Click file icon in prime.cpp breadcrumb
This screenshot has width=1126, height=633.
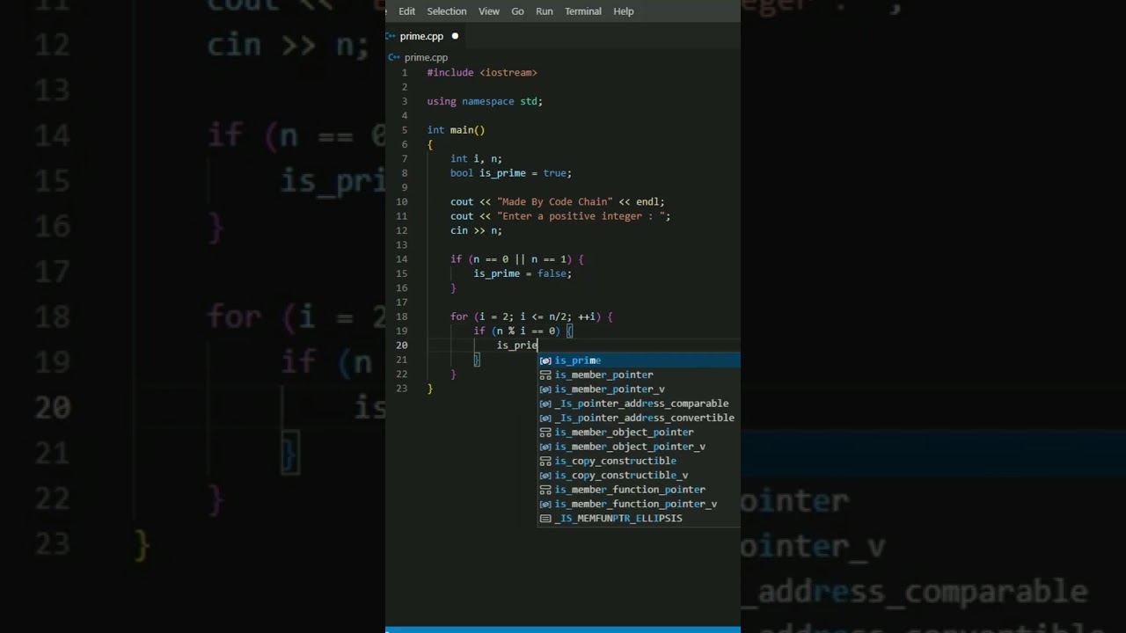coord(394,57)
